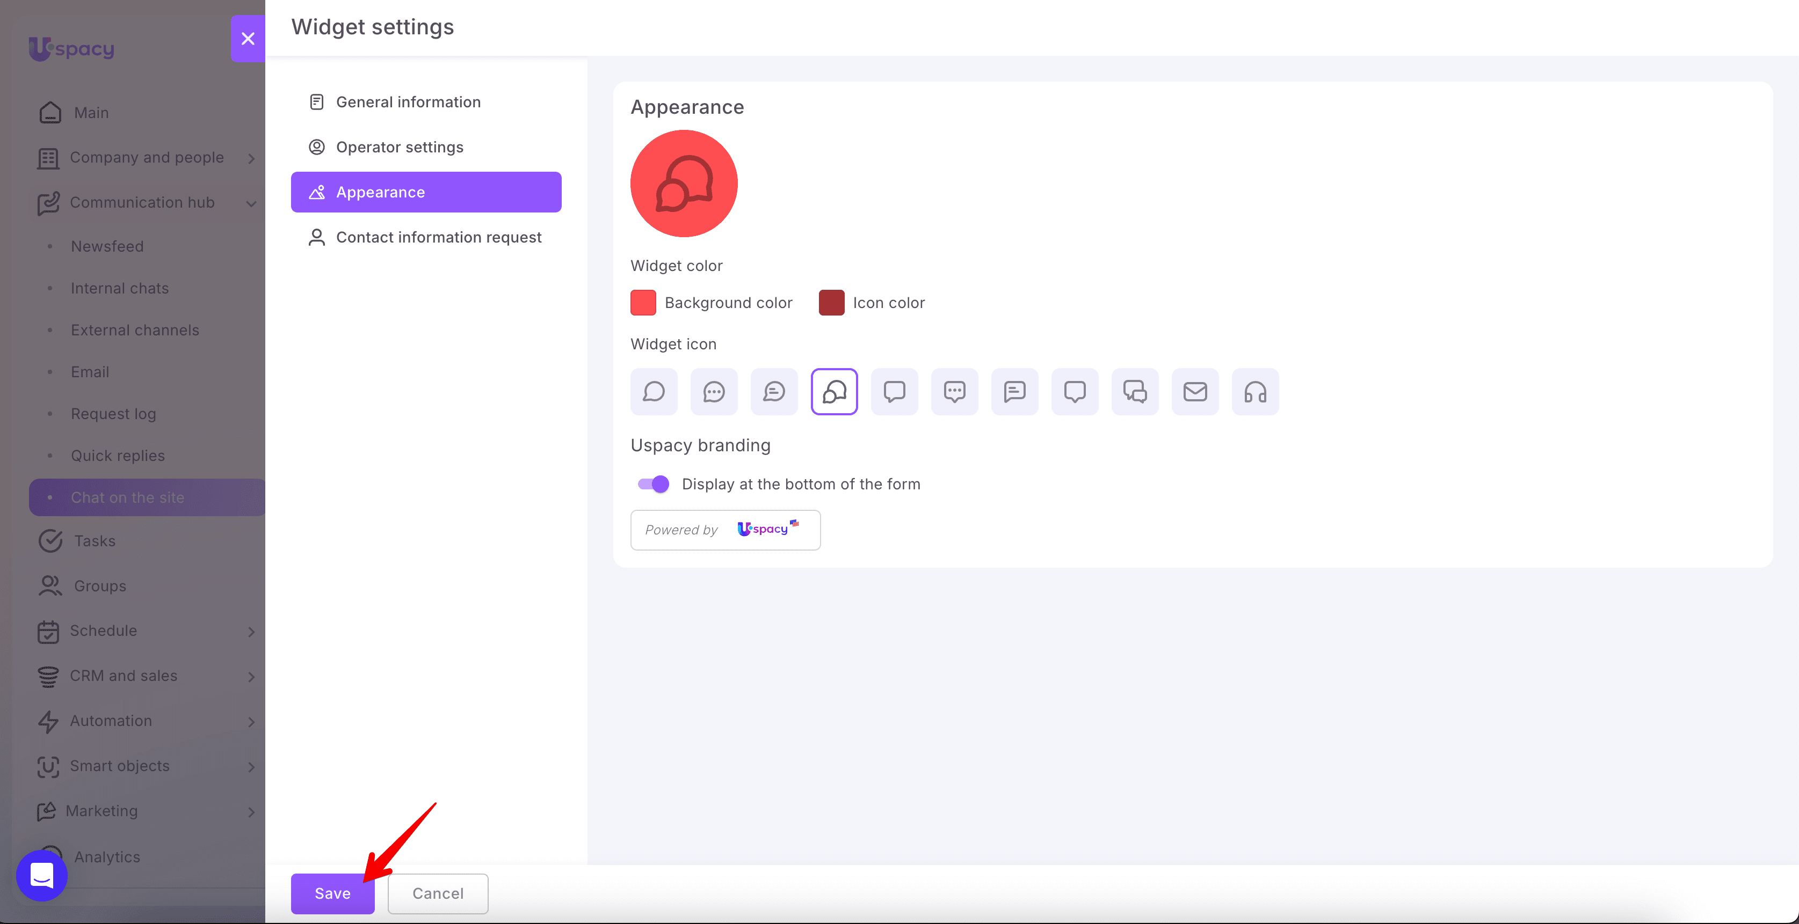Save the widget settings

(x=332, y=893)
